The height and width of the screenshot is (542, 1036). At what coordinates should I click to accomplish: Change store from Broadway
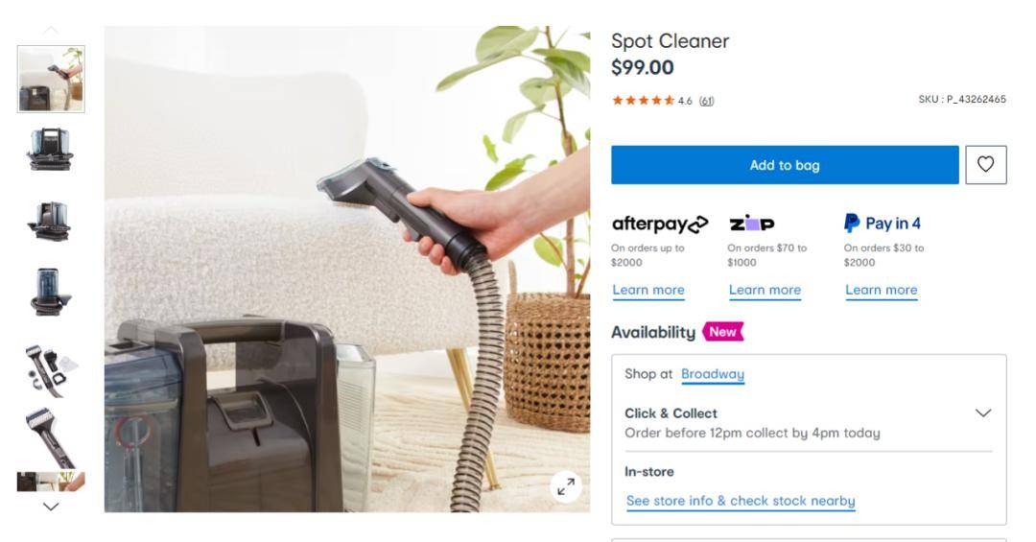[x=712, y=374]
